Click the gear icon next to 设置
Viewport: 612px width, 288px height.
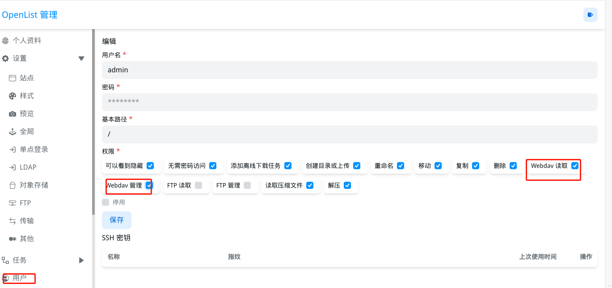point(5,58)
